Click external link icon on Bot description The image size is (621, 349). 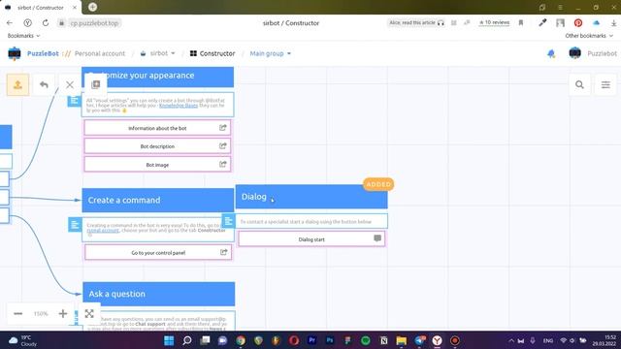point(223,145)
